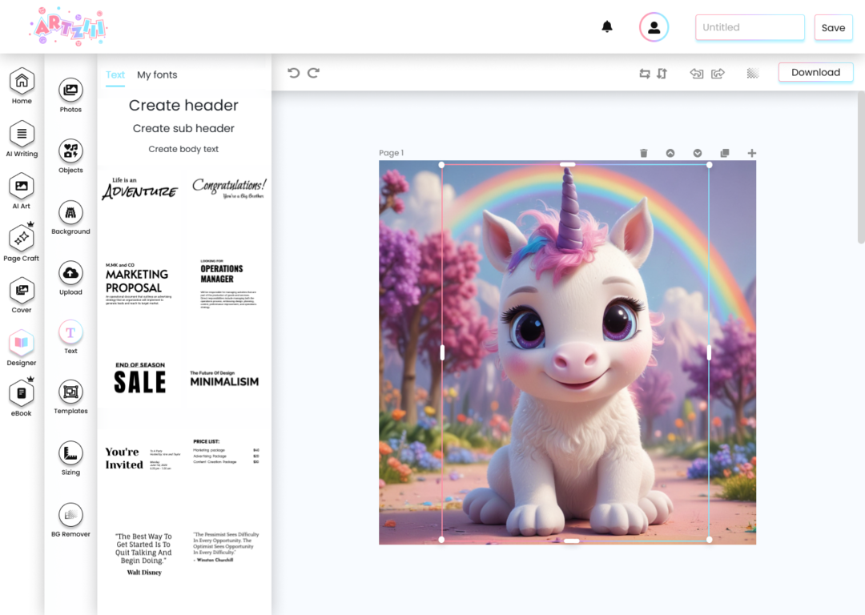Bring selected layer forward
This screenshot has height=615, width=865.
tap(718, 74)
